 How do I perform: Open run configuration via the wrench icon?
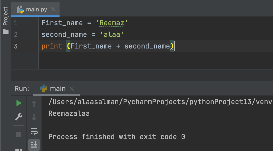19,117
